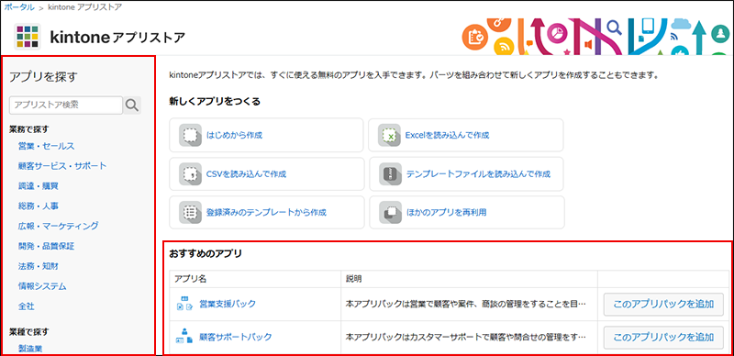Click the kintone アプリストア breadcrumb text
Screen dimensions: 734x356
coord(85,7)
